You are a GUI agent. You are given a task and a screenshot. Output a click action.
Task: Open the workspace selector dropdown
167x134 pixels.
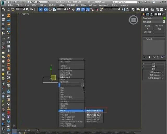tap(39, 2)
